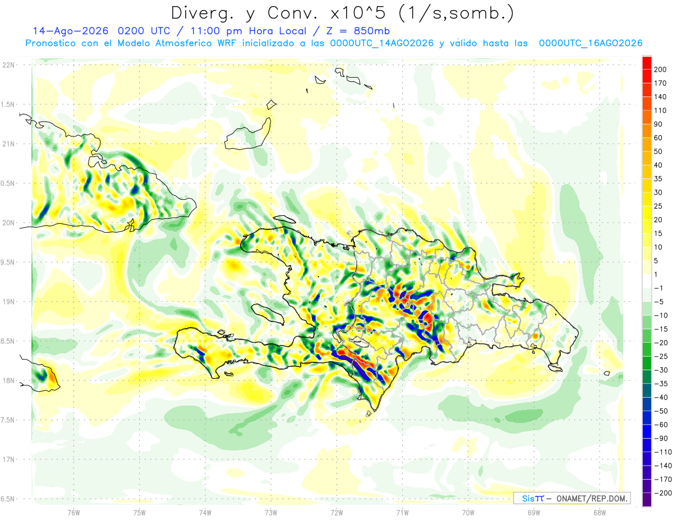The image size is (673, 520).
Task: Click the colorbar label '90' positive value
Action: click(659, 124)
